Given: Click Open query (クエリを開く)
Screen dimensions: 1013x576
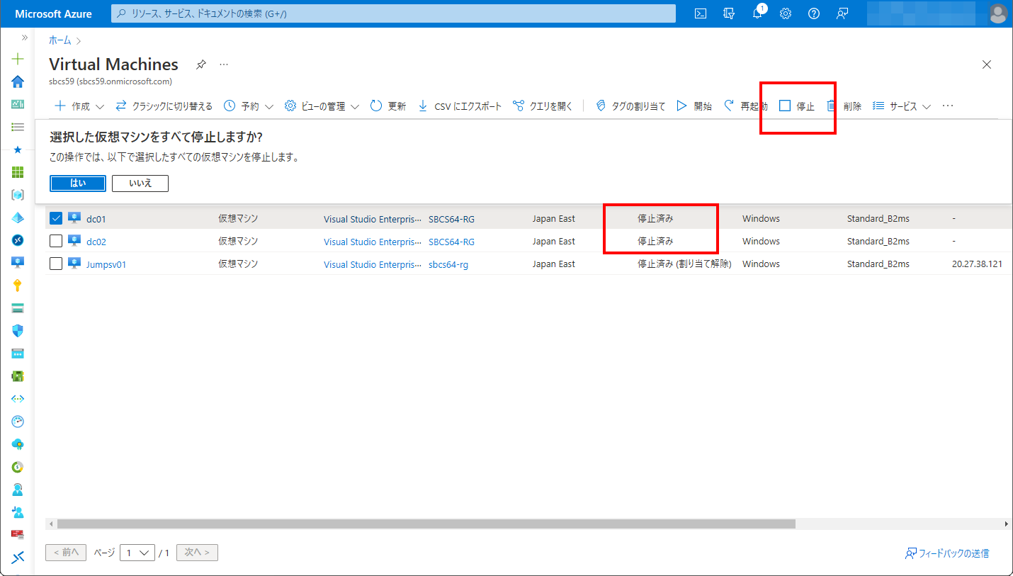Looking at the screenshot, I should coord(543,106).
